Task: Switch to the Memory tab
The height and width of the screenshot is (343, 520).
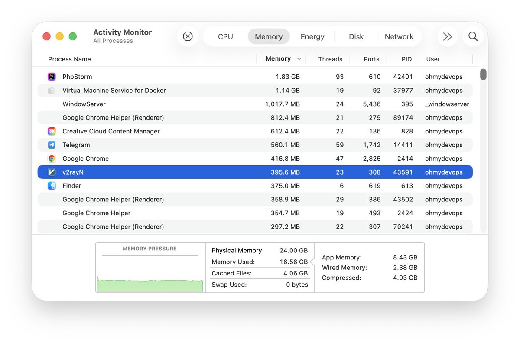Action: click(269, 37)
